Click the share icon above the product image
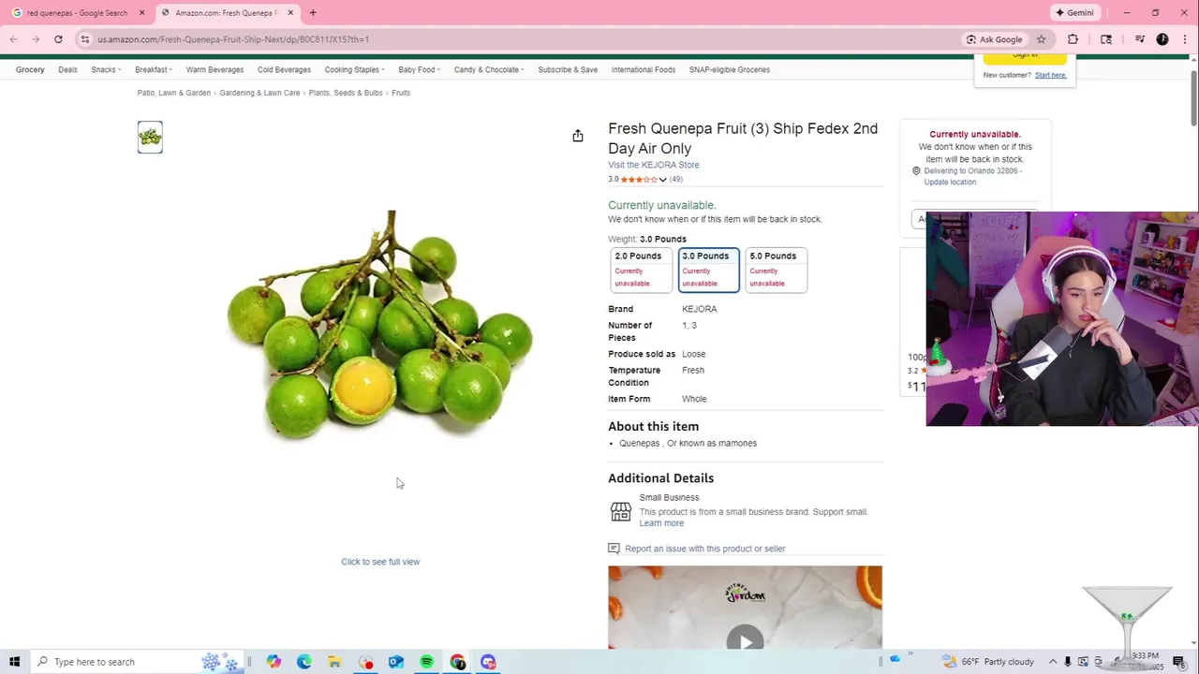 tap(578, 136)
